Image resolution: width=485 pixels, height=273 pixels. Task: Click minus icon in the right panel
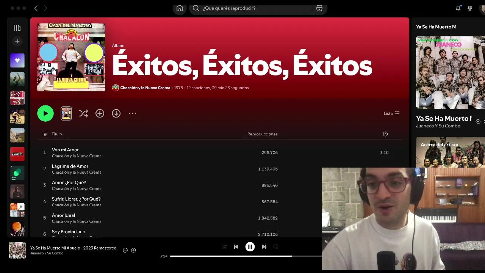[x=478, y=122]
